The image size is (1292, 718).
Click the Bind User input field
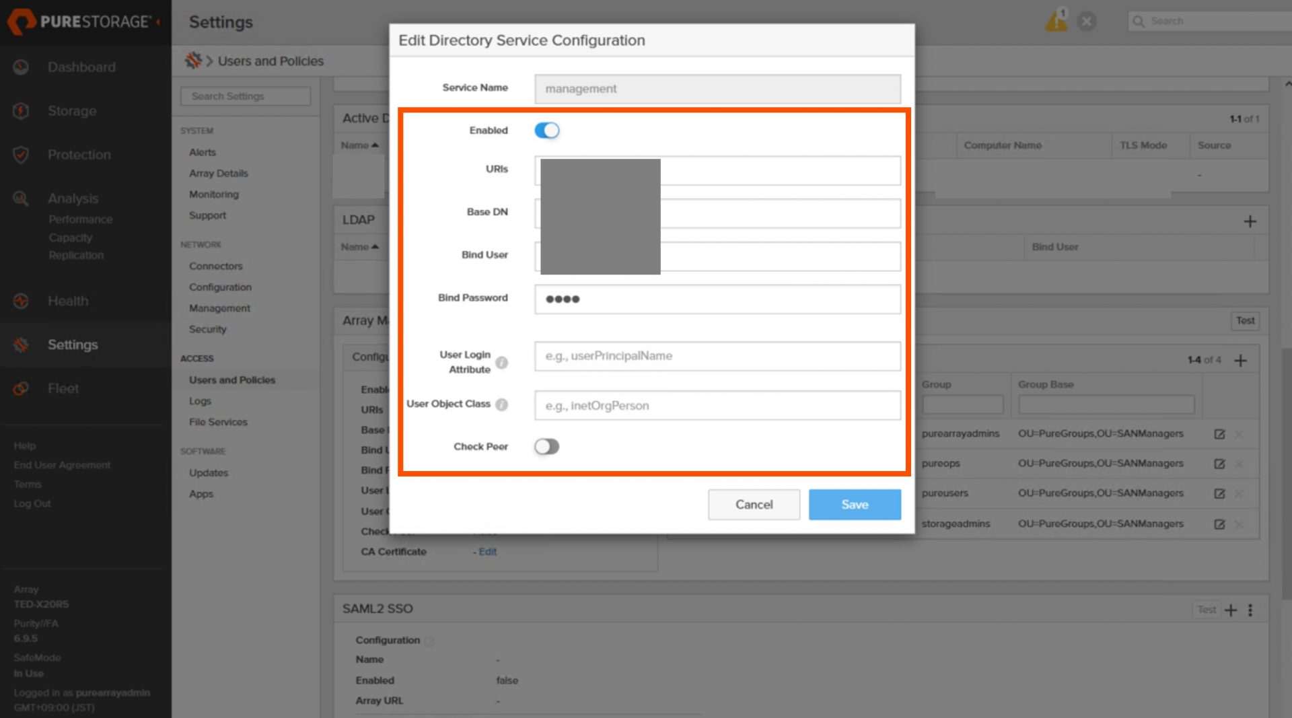click(x=717, y=256)
